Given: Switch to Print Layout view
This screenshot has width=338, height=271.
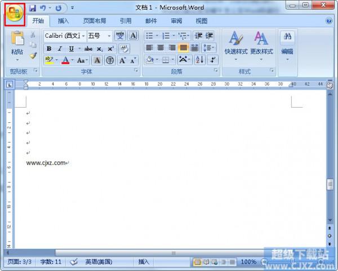Looking at the screenshot, I should 197,262.
